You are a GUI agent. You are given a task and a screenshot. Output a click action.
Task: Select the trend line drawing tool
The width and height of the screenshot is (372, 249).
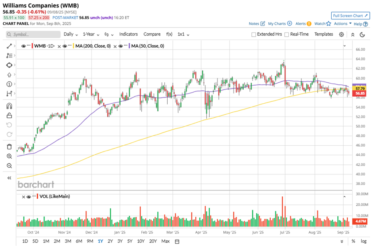9,46
